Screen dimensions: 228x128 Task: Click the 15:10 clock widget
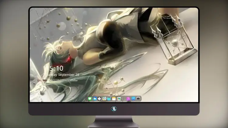coord(55,68)
